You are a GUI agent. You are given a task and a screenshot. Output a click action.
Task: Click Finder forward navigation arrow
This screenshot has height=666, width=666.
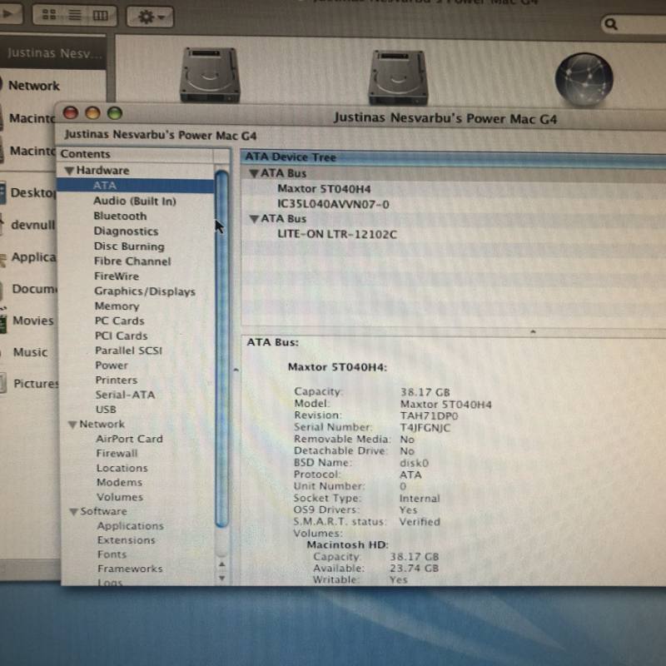tap(8, 14)
